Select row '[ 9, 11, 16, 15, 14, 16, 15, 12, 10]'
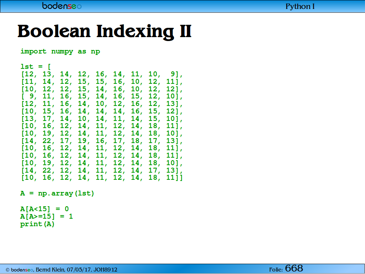365x274 pixels. click(102, 96)
